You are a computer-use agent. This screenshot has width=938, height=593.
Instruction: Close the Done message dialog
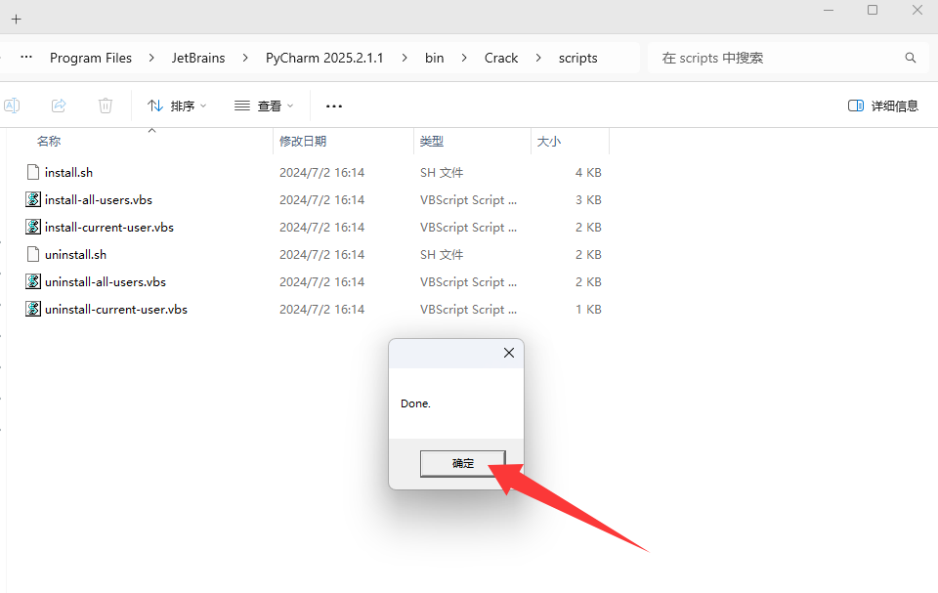[509, 353]
